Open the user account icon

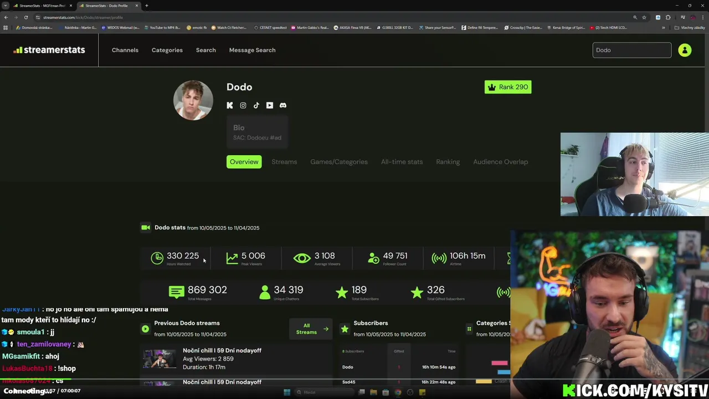685,50
